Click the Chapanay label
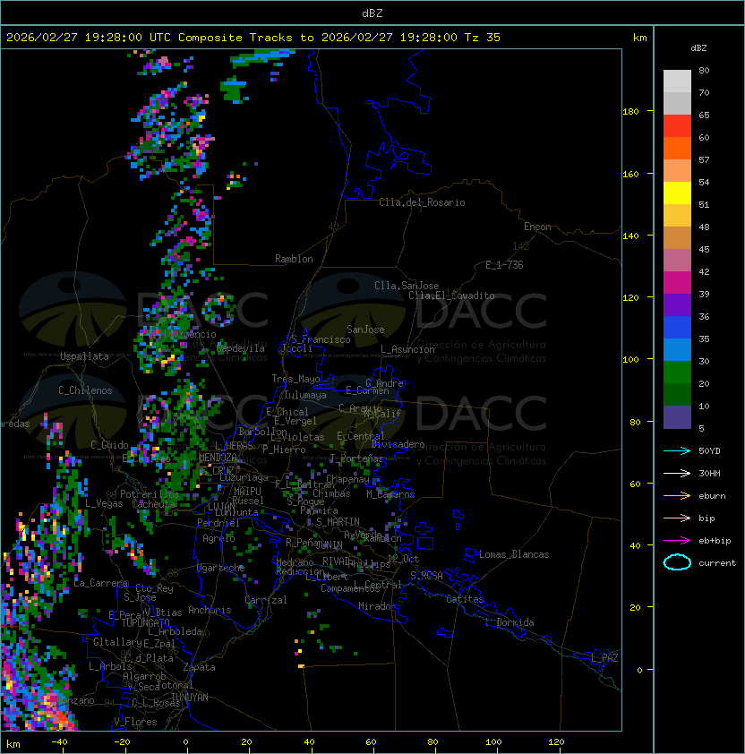Screen dimensions: 745x754 coord(347,479)
